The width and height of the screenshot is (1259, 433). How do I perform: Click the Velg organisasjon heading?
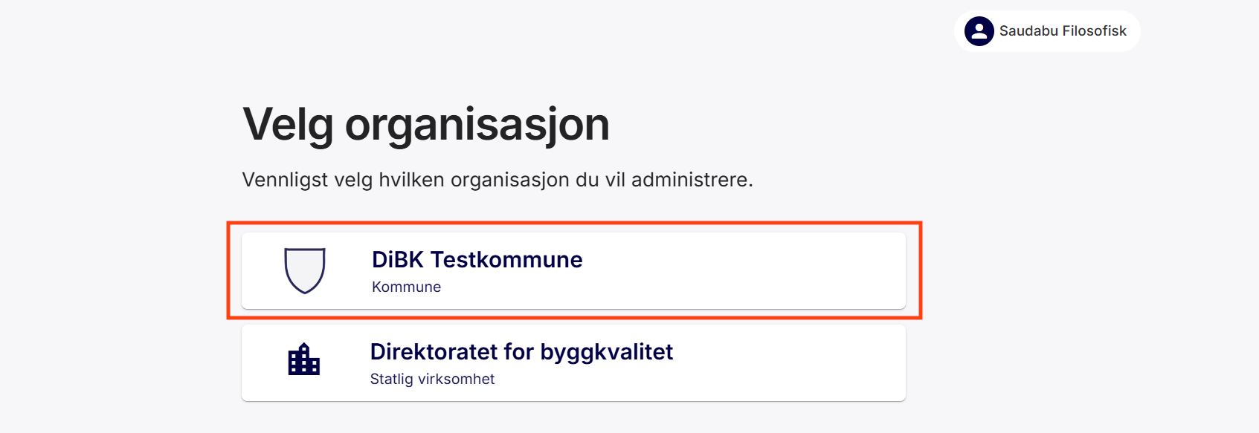coord(426,125)
